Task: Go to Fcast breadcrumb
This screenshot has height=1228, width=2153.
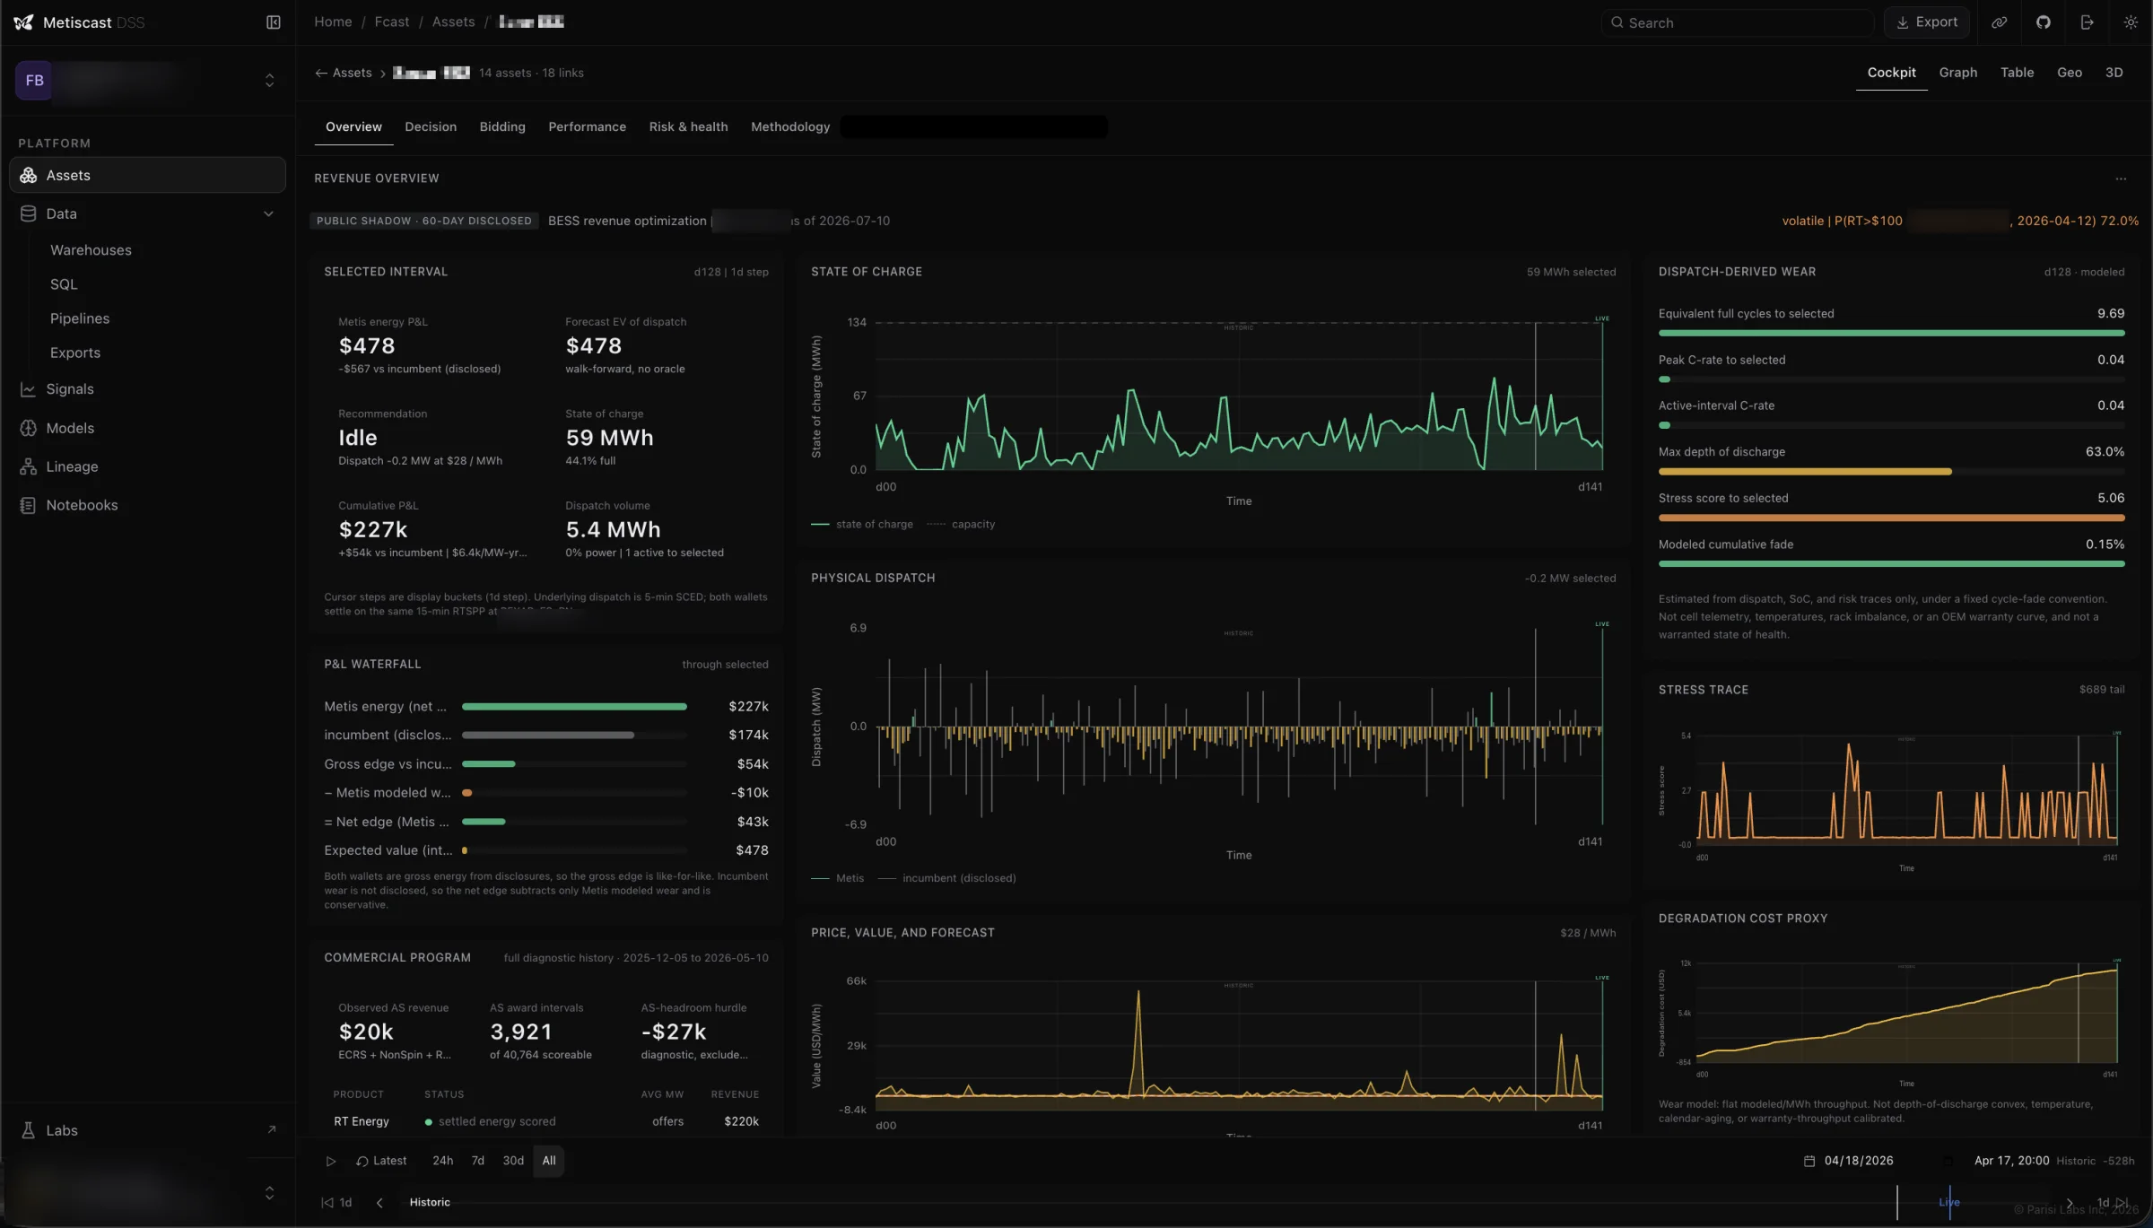Action: (x=392, y=22)
